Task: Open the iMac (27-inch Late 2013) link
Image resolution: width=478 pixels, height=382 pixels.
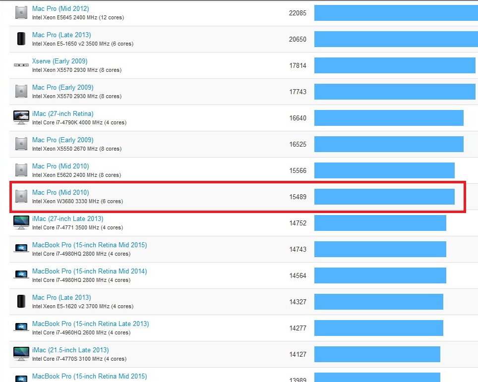Action: [x=67, y=218]
